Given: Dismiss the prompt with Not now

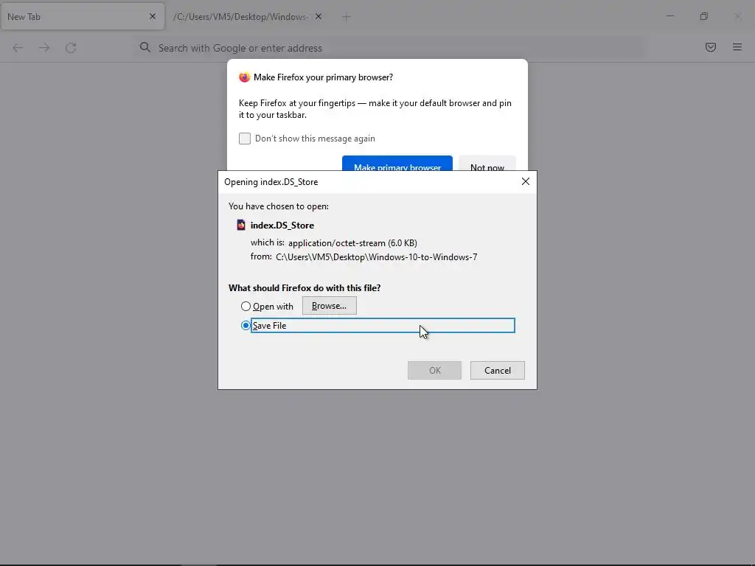Looking at the screenshot, I should pos(487,163).
